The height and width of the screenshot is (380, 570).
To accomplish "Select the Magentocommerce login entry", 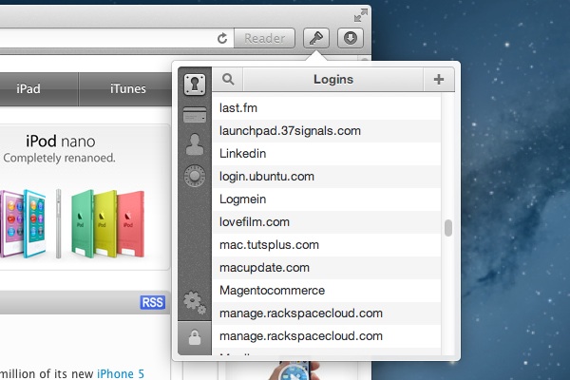I will (327, 291).
